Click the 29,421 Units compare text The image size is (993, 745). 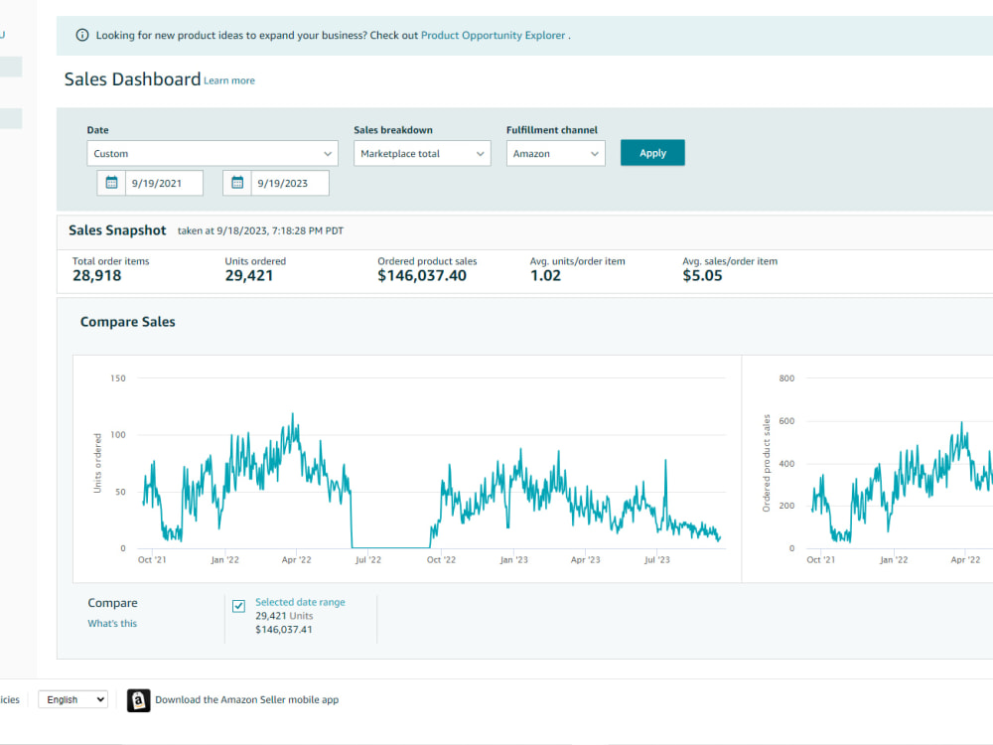click(x=284, y=616)
